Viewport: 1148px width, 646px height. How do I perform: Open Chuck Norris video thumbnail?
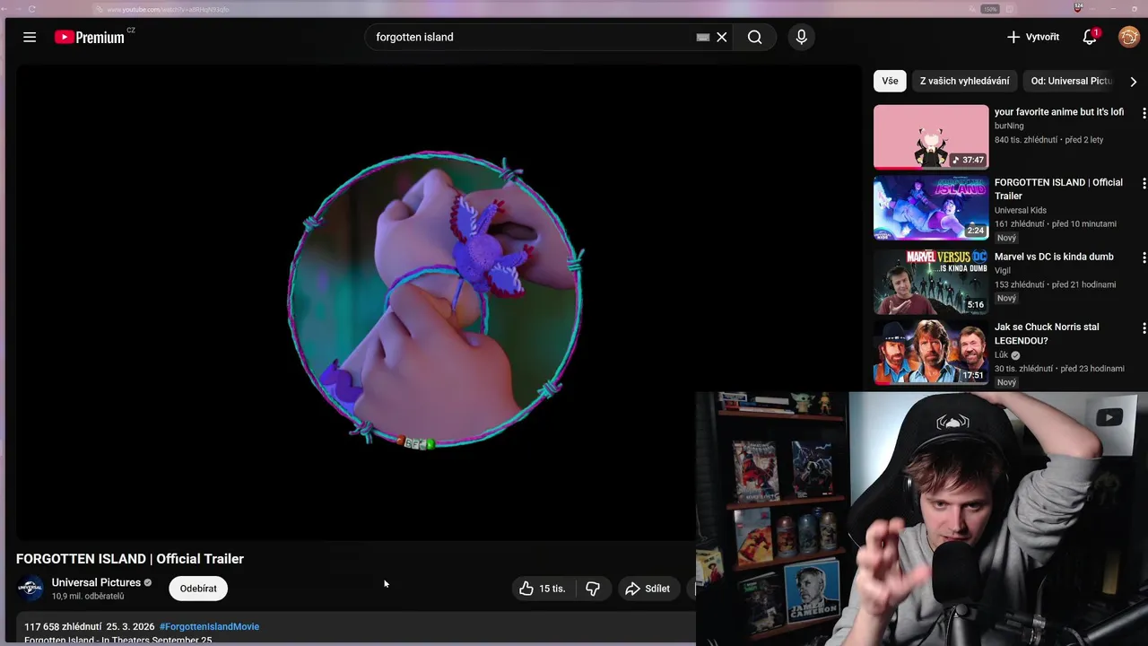931,352
